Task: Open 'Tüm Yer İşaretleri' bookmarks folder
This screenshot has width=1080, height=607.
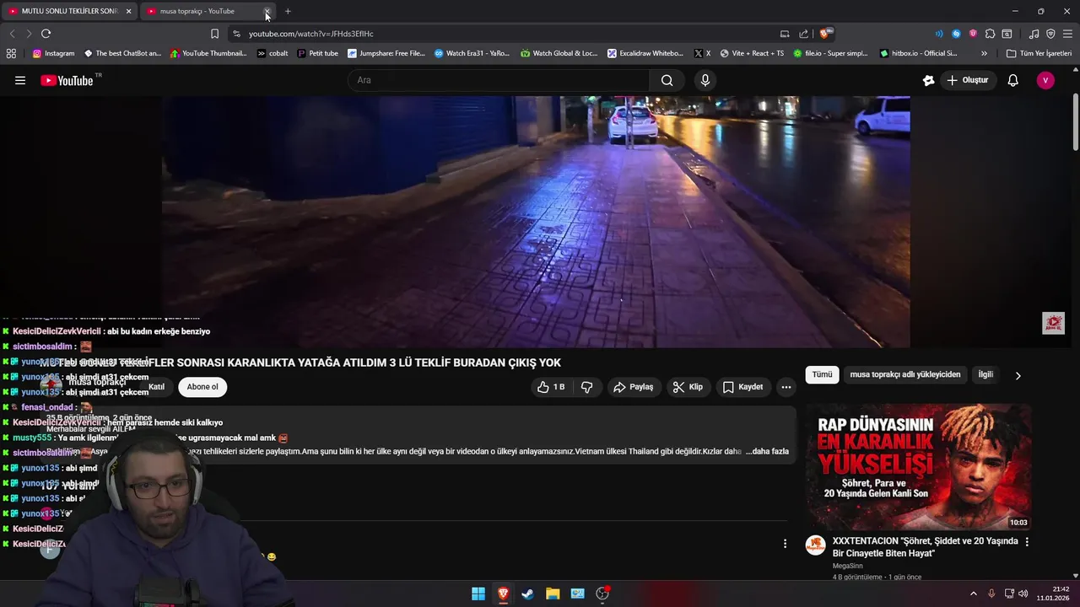Action: coord(1039,53)
